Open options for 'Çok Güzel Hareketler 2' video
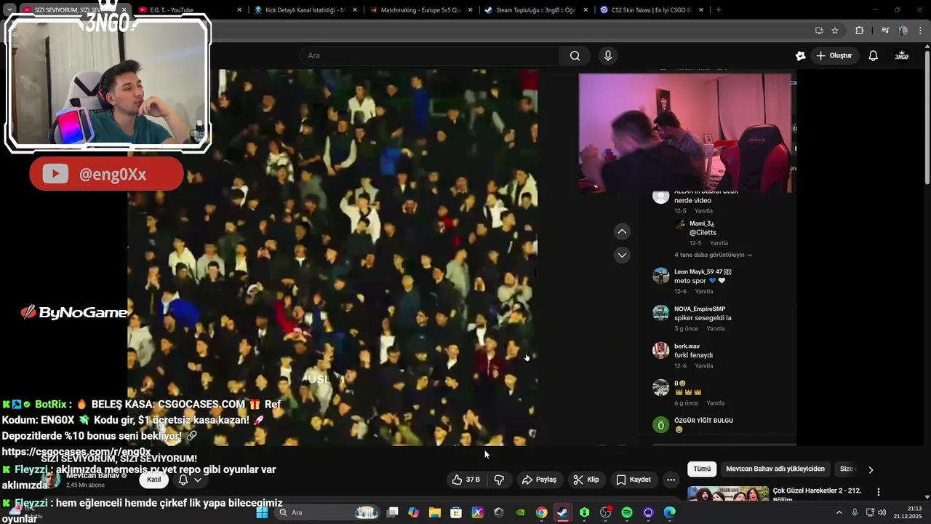931x524 pixels. (879, 492)
